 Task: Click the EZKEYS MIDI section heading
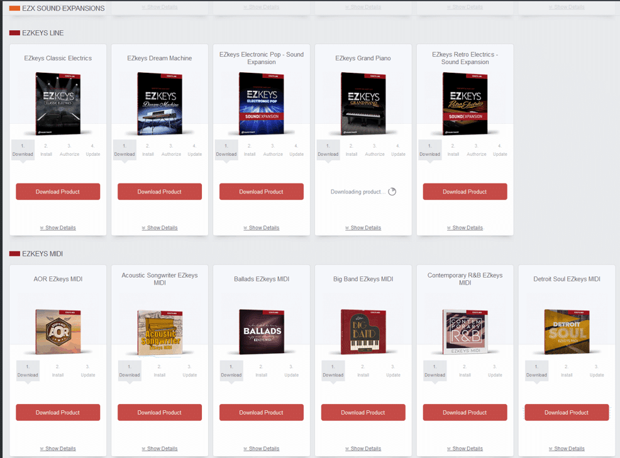(x=42, y=254)
